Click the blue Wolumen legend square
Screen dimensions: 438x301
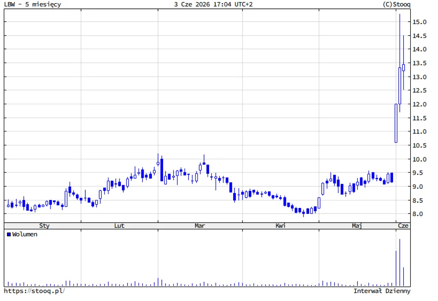9,234
